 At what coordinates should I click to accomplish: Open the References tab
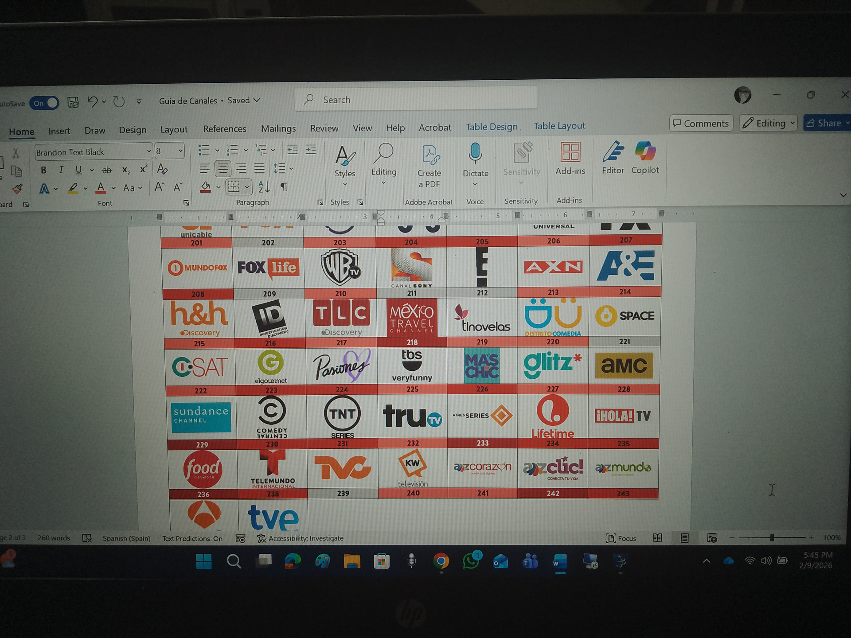224,129
